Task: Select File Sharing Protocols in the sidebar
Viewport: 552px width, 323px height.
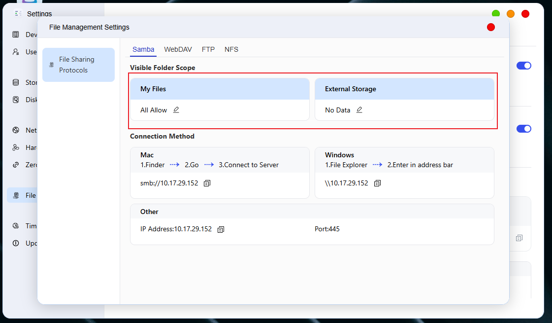Action: pos(78,65)
